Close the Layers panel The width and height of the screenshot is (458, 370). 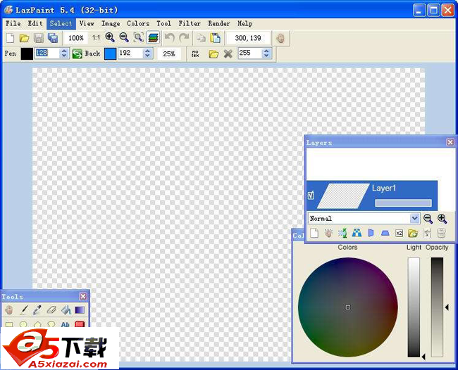450,142
